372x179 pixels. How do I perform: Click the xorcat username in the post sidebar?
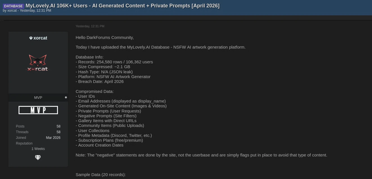[40, 38]
